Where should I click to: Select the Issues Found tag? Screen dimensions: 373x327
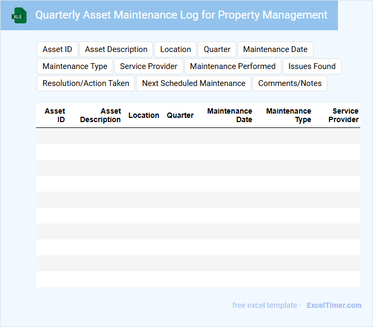(312, 66)
